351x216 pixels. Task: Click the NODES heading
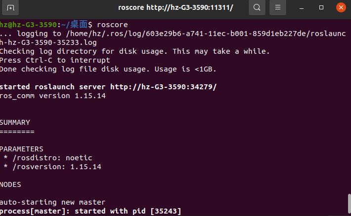[11, 184]
